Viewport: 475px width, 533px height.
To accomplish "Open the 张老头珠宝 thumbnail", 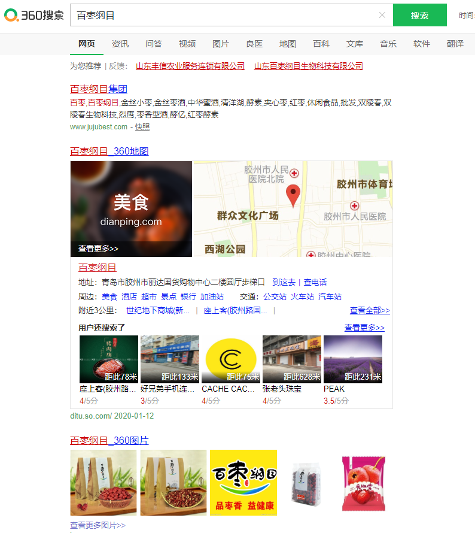I will [292, 359].
